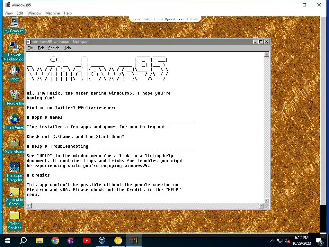Maximize the Notepad window

click(261, 42)
